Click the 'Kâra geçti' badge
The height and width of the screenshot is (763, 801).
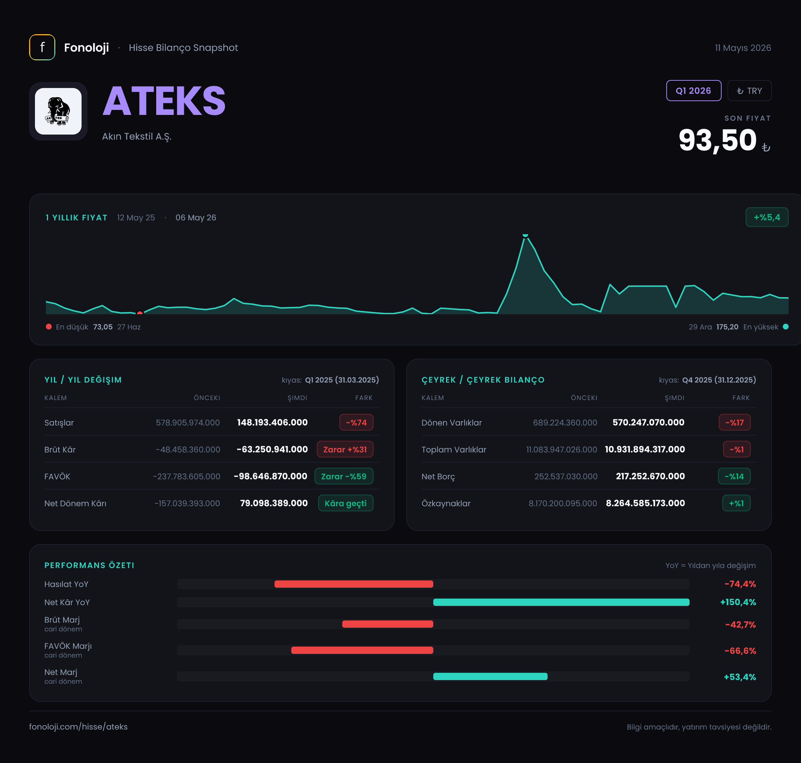(346, 503)
